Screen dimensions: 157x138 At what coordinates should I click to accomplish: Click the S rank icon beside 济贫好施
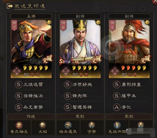[x=67, y=85]
